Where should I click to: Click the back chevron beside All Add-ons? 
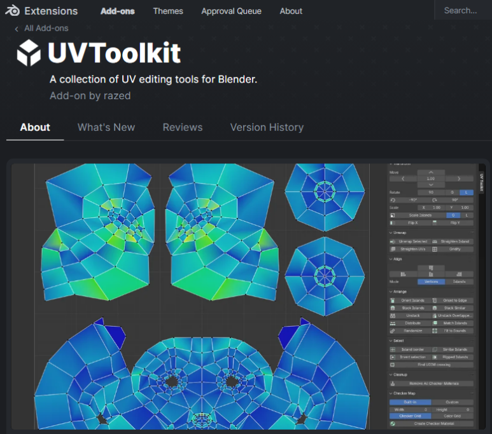[17, 29]
